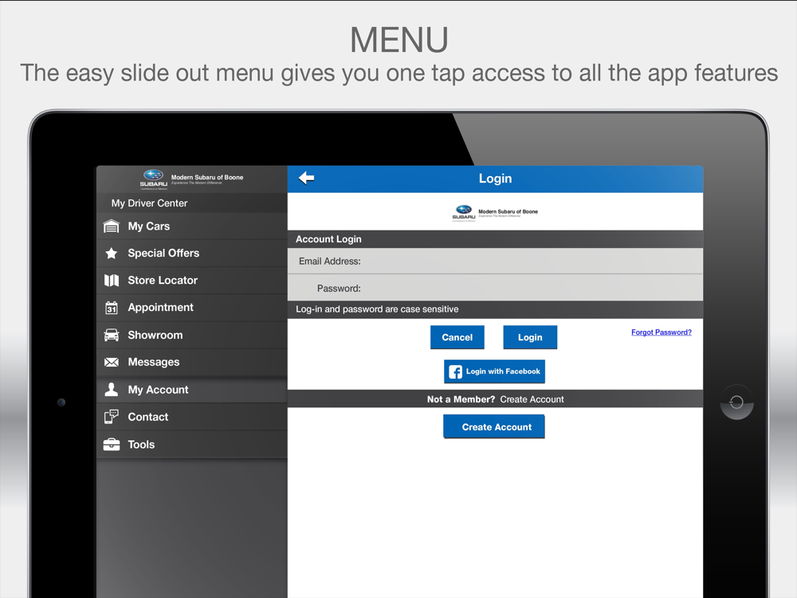
Task: Open the Forgot Password link
Action: (661, 332)
